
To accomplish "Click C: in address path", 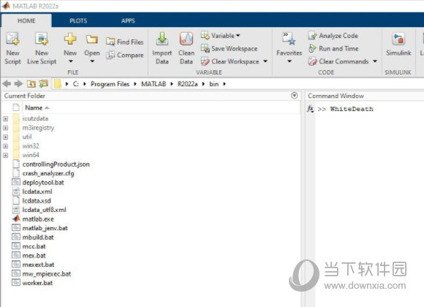I will [x=76, y=84].
